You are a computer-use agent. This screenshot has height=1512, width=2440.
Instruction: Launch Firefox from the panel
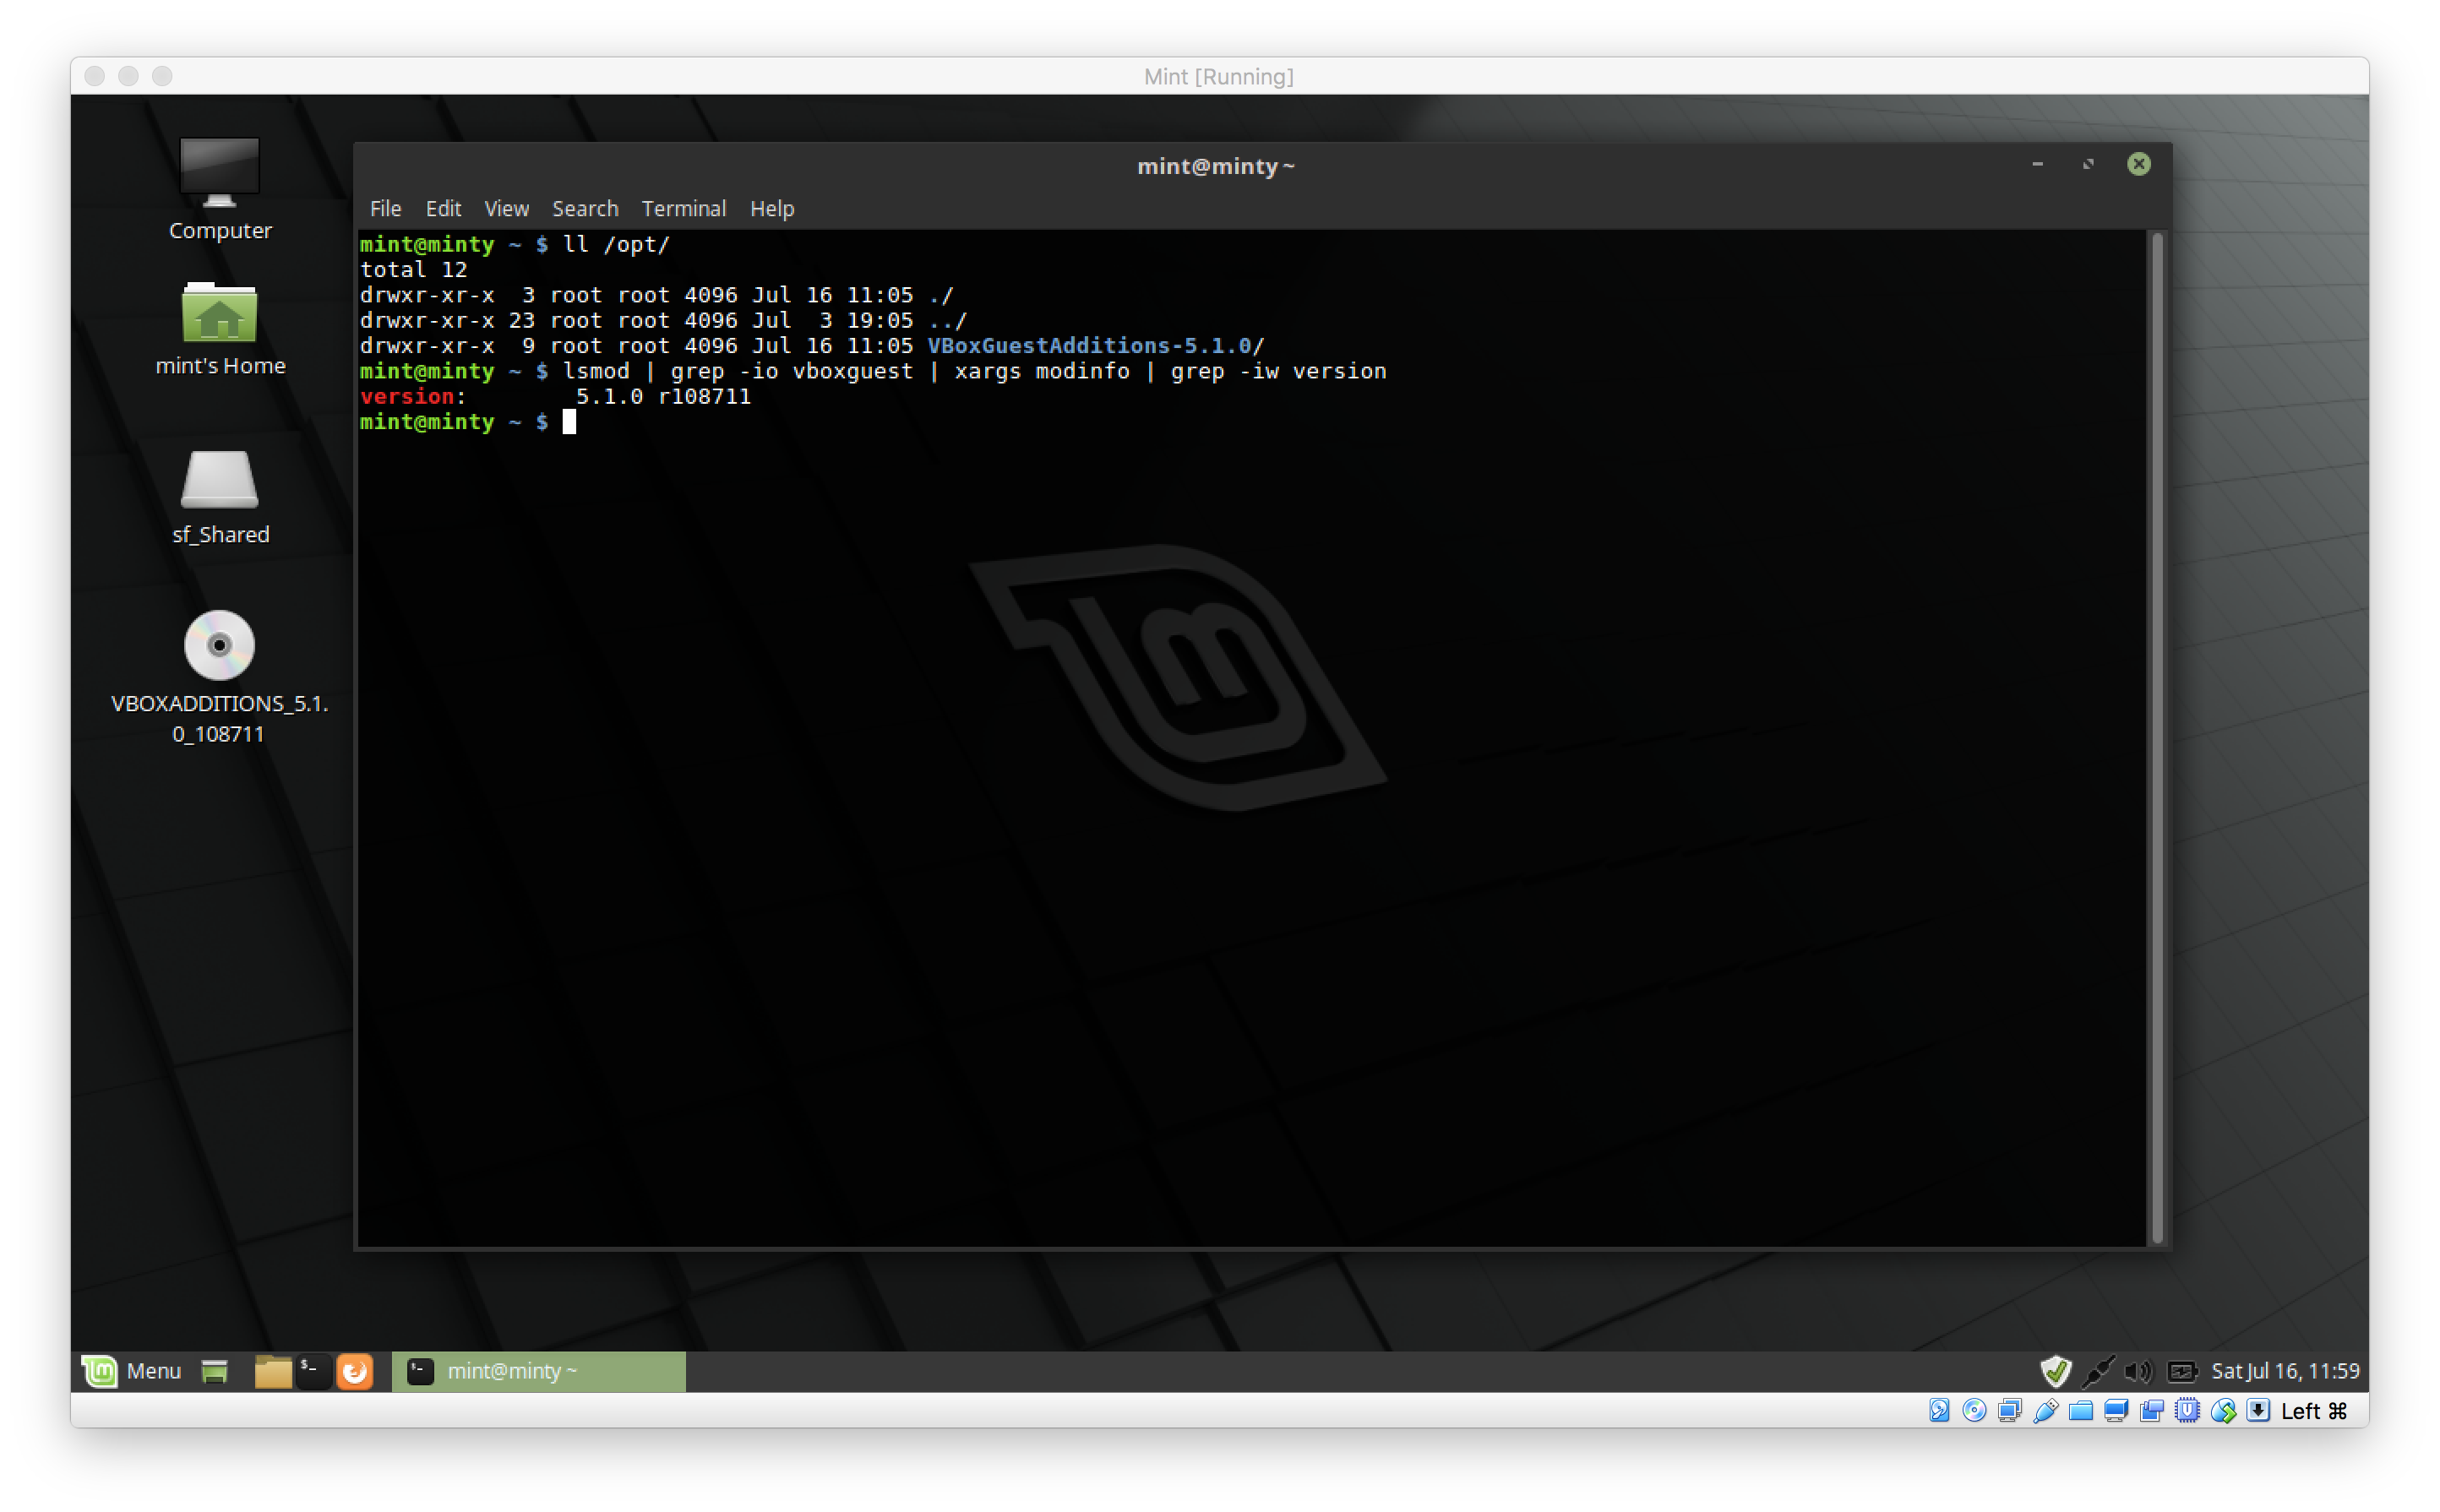pyautogui.click(x=355, y=1371)
